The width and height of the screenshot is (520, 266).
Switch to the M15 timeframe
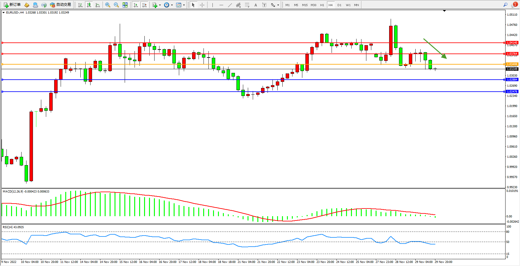pyautogui.click(x=304, y=5)
